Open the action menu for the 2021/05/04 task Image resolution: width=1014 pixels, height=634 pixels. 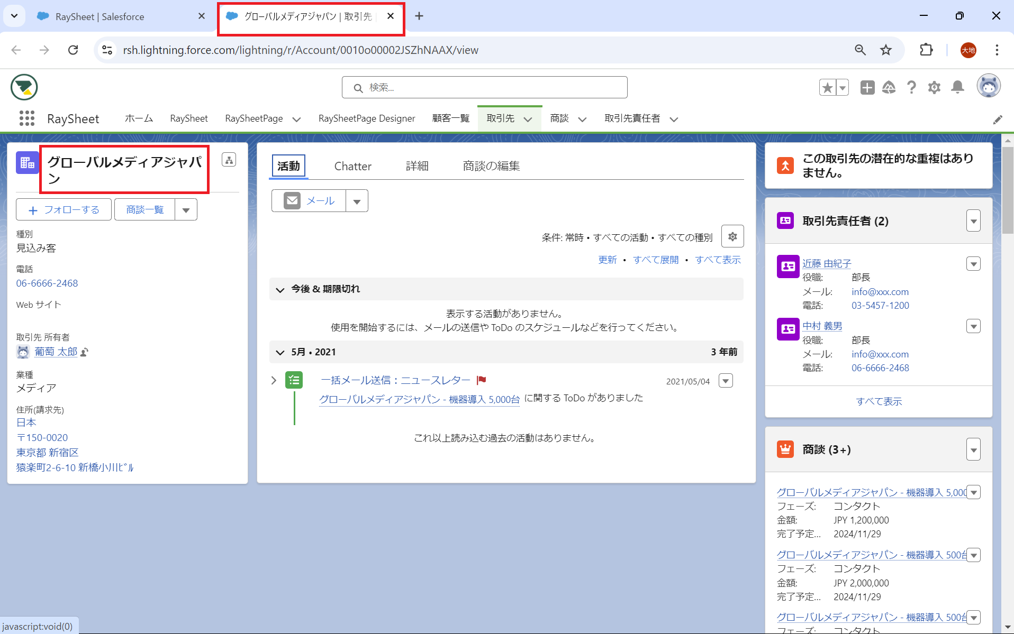726,381
